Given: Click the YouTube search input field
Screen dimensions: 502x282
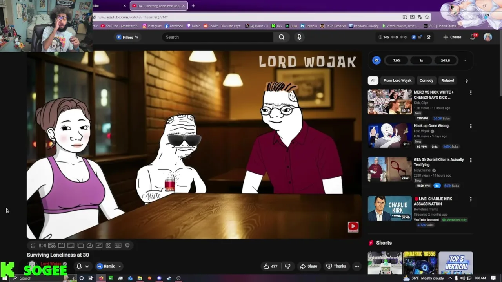Looking at the screenshot, I should 218,37.
